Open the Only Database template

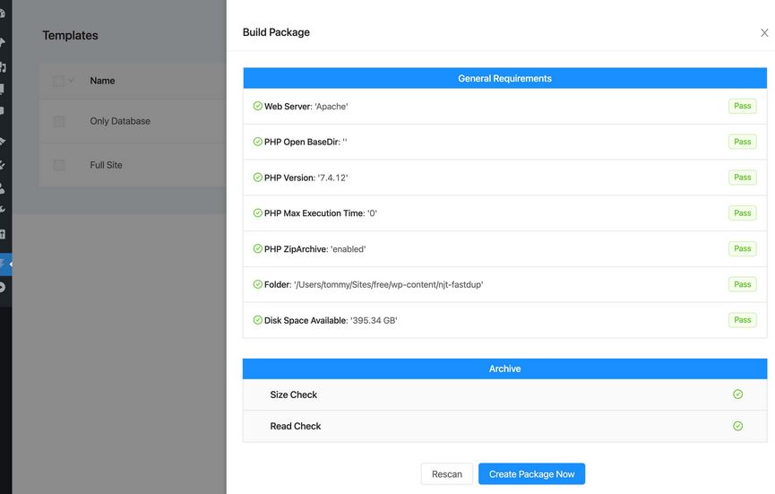(120, 121)
